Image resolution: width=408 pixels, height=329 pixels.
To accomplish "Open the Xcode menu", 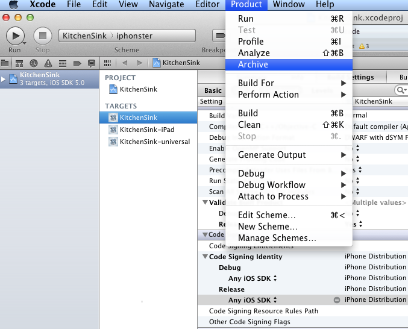I will [42, 4].
